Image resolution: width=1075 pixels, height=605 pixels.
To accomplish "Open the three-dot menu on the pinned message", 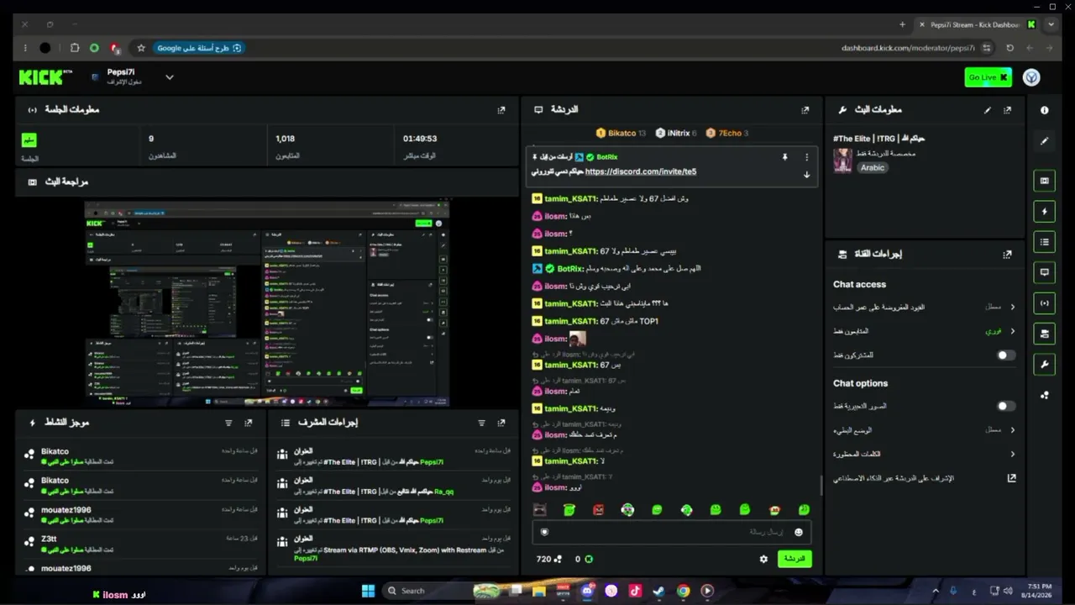I will (806, 157).
